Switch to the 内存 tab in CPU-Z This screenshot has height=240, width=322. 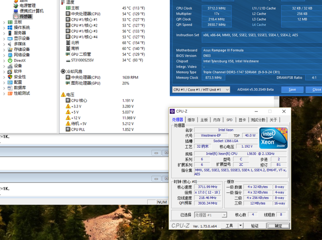(x=217, y=120)
